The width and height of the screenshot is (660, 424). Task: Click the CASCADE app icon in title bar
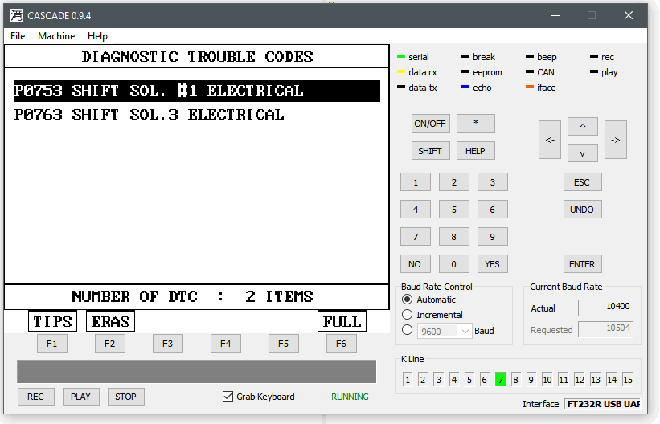point(15,14)
